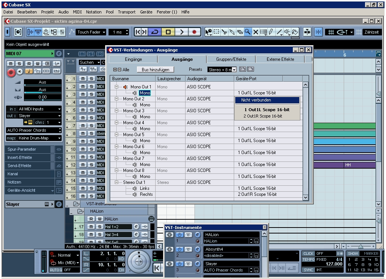The image size is (386, 279).
Task: Click the TEMPO button in transport panel
Action: coord(308,259)
